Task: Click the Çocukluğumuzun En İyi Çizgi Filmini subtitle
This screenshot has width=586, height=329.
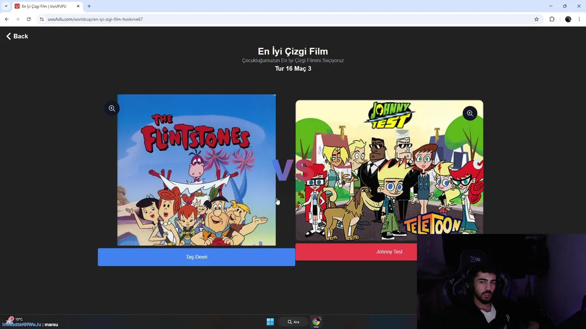Action: click(293, 60)
